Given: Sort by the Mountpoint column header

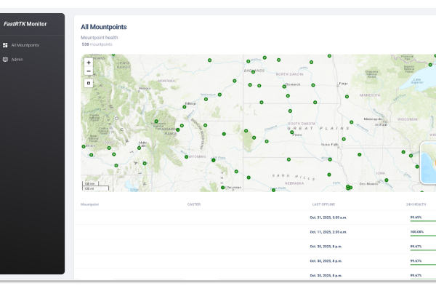Looking at the screenshot, I should pos(90,204).
